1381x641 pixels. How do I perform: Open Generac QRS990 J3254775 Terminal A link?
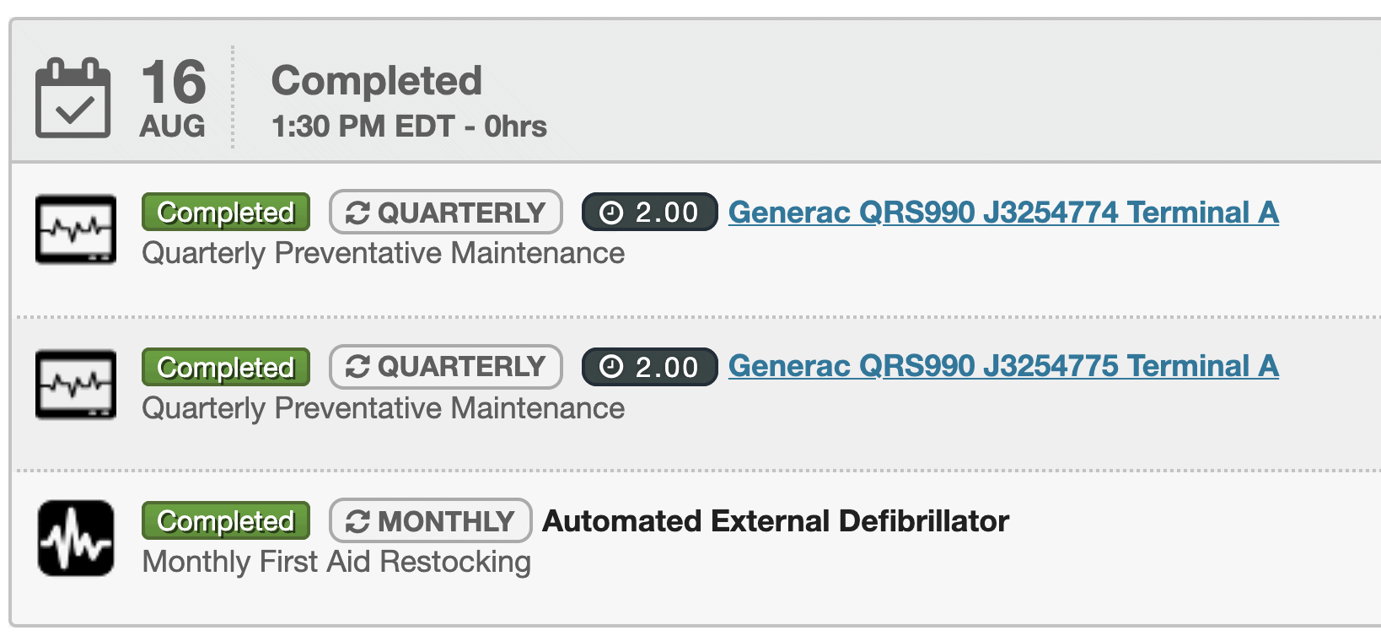(x=1003, y=366)
